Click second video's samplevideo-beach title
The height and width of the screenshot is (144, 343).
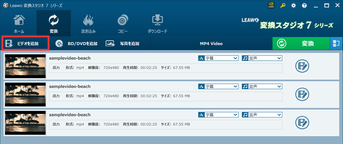pos(70,86)
